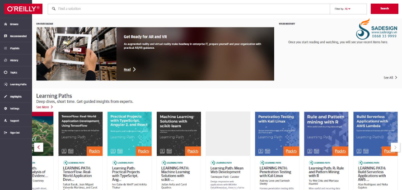Viewport: 402px width, 190px height.
Task: Click the Topics circle icon
Action: [5, 72]
